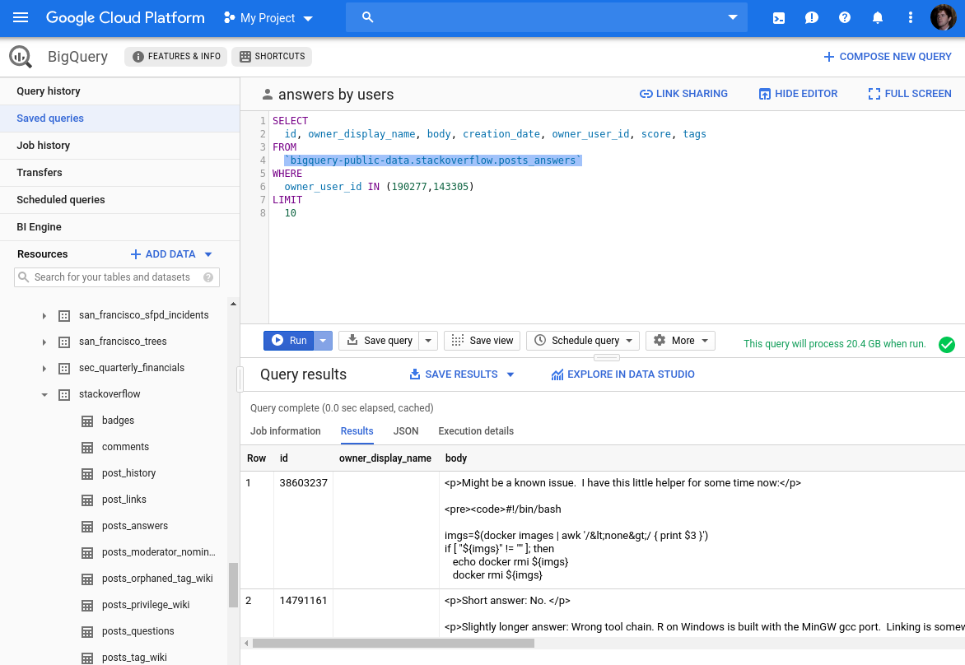This screenshot has width=965, height=665.
Task: Click the comments table icon
Action: [x=87, y=448]
